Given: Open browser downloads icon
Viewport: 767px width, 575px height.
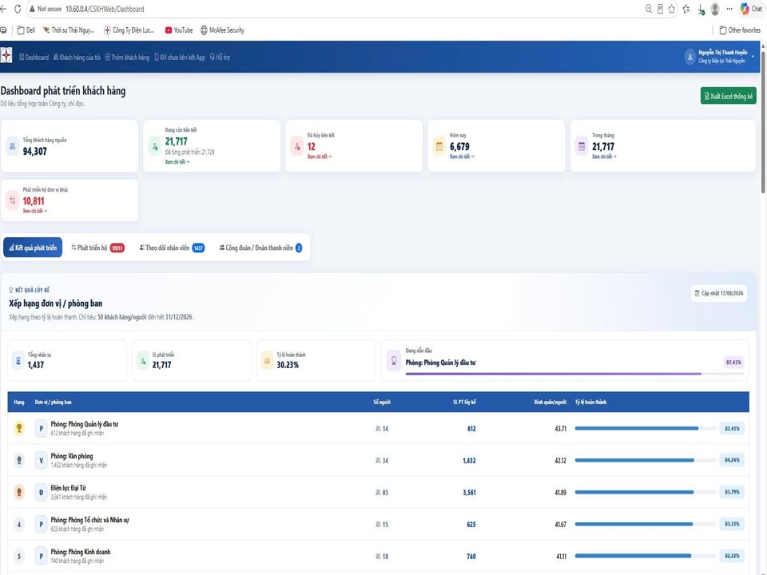Looking at the screenshot, I should (701, 10).
